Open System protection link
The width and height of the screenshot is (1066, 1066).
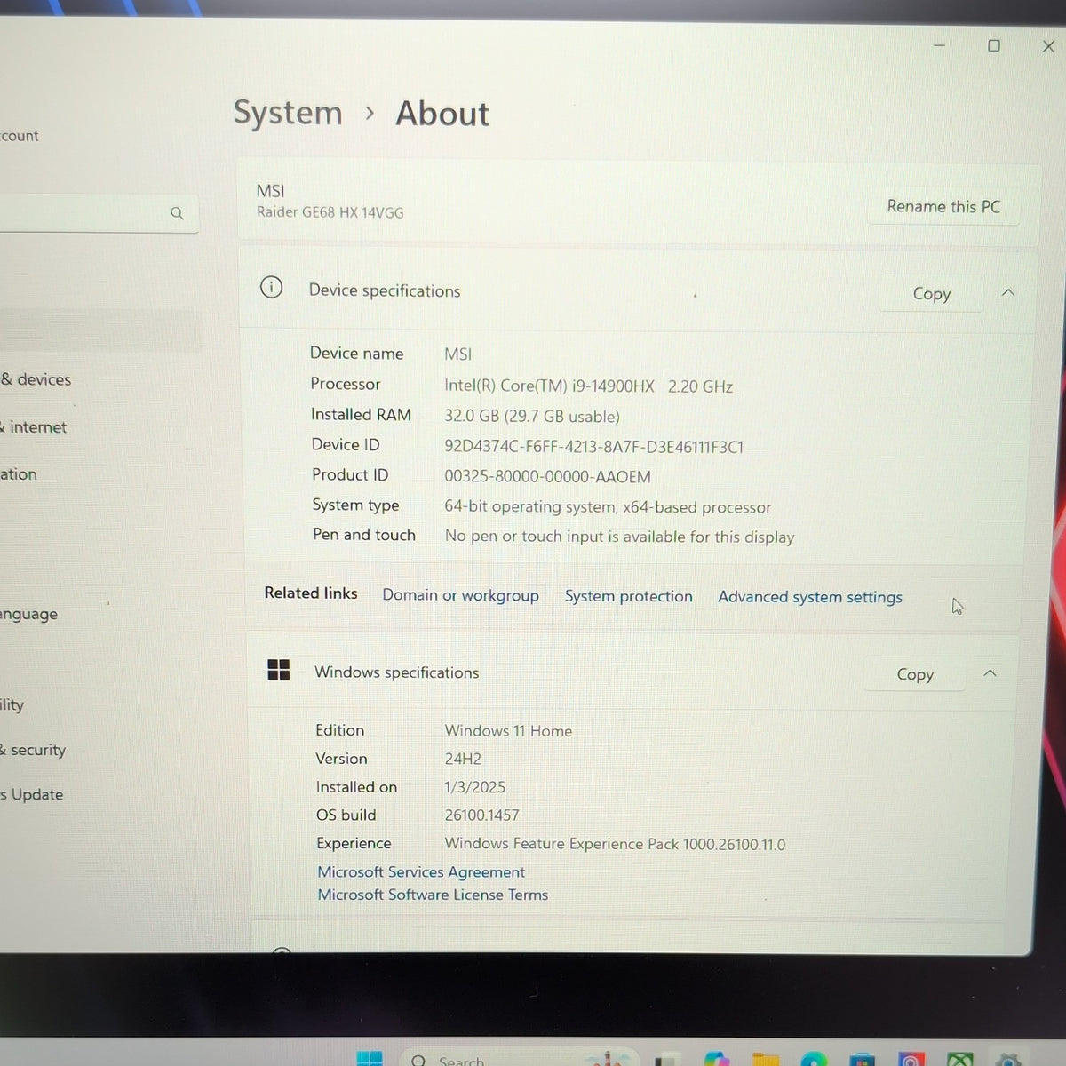pyautogui.click(x=628, y=596)
